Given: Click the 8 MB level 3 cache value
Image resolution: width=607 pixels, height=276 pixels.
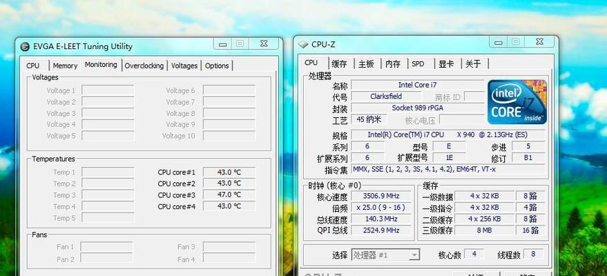Looking at the screenshot, I should [x=484, y=230].
